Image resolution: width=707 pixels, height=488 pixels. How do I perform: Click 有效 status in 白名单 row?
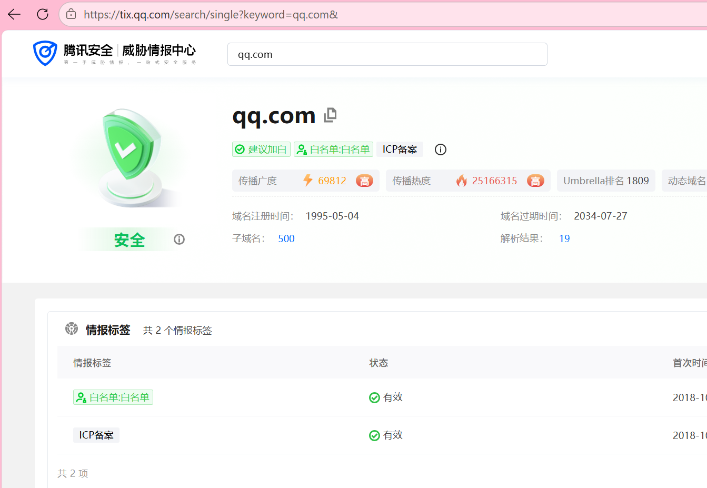click(x=393, y=397)
